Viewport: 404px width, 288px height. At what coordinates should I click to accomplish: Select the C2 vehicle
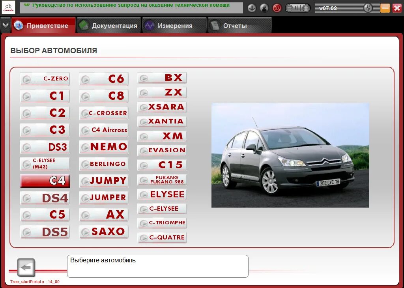45,113
